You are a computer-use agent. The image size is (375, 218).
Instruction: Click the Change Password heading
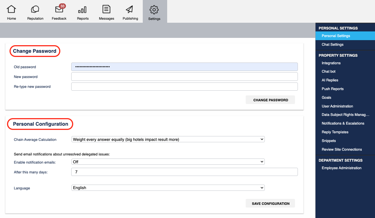point(34,51)
